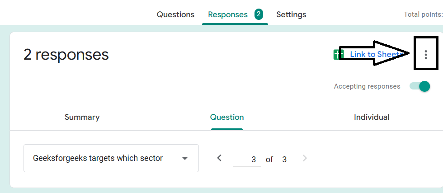Click the right chevron for next question

tap(305, 158)
